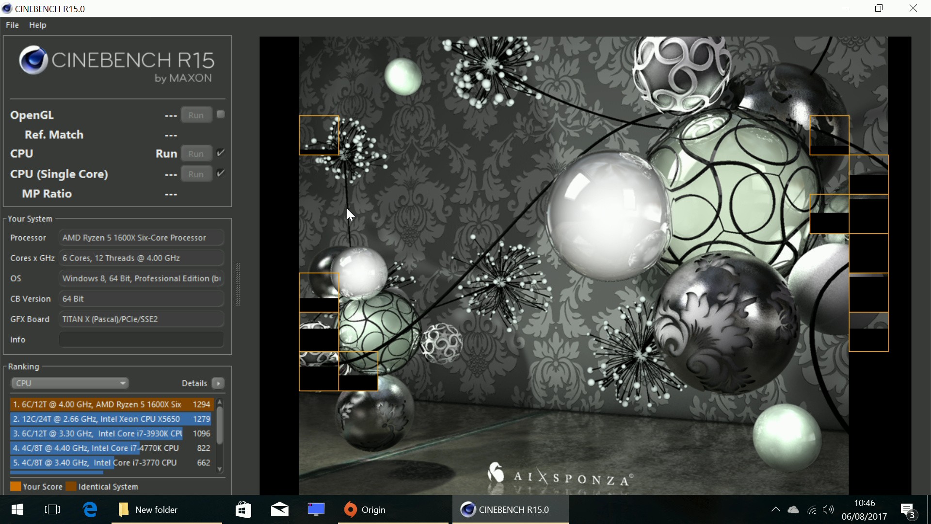Open Microsoft Edge from the taskbar
Screen dimensions: 931x524
pyautogui.click(x=90, y=509)
